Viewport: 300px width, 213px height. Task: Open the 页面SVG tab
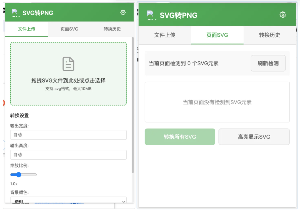click(217, 35)
